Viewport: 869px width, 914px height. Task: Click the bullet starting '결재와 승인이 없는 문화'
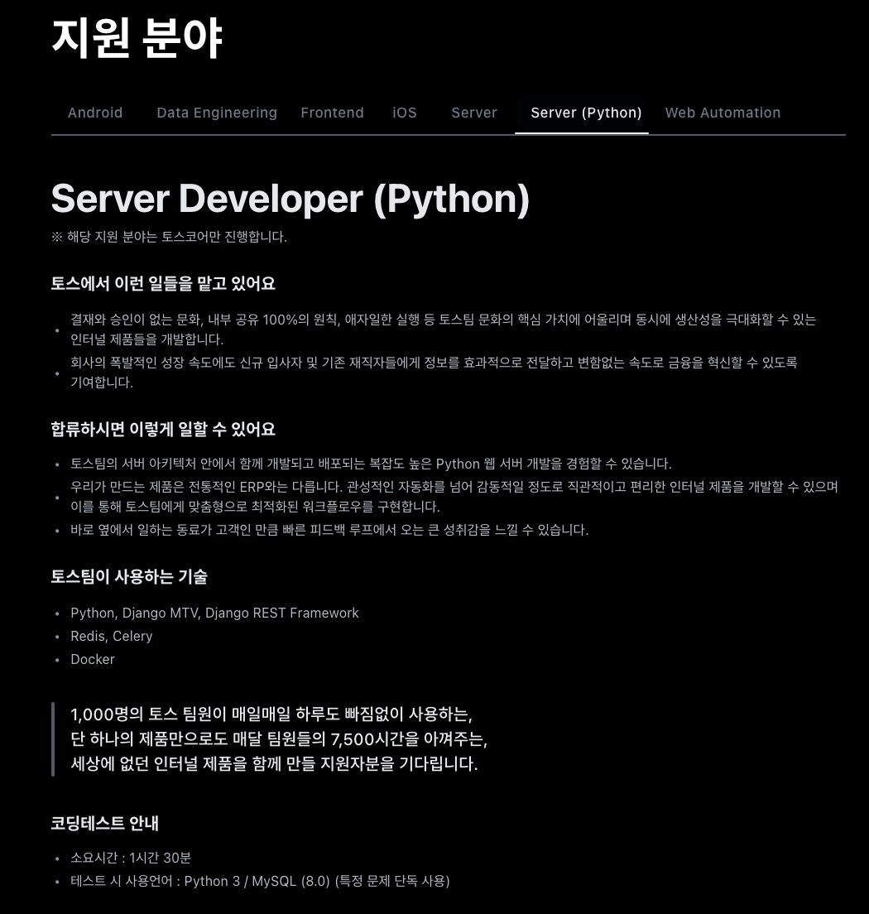tap(443, 330)
